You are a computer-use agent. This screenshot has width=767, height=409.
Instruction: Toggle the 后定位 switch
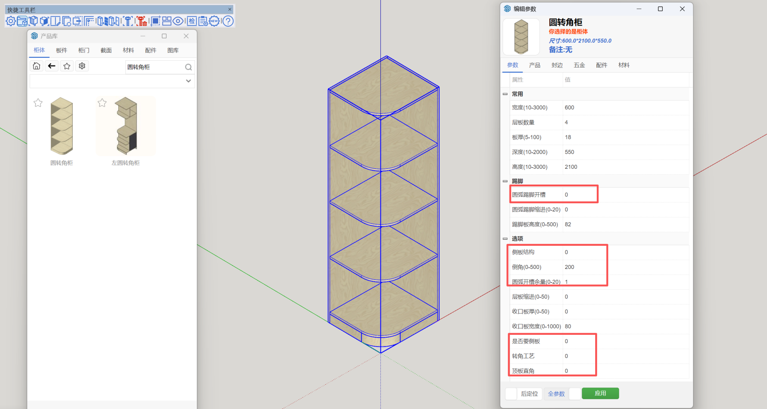511,394
